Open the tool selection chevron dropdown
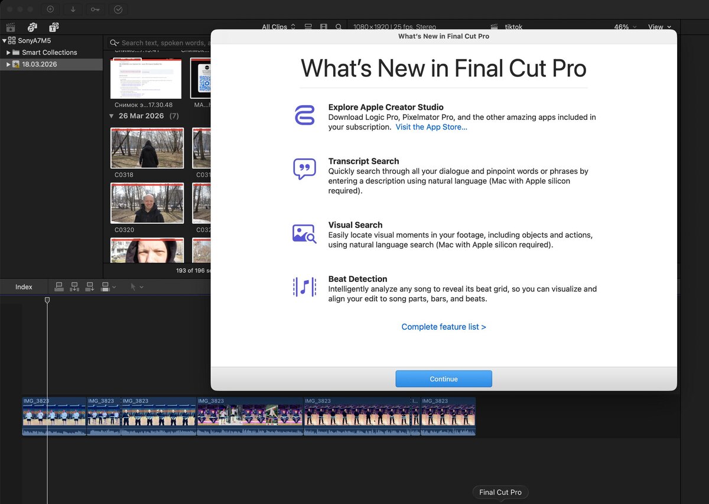The image size is (709, 504). tap(141, 287)
